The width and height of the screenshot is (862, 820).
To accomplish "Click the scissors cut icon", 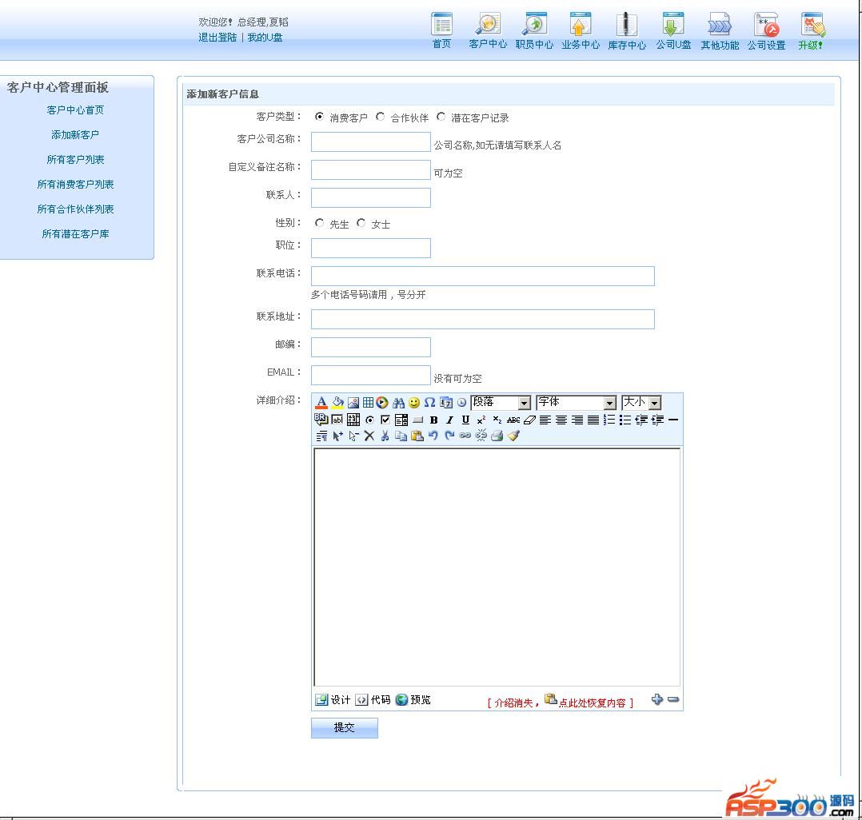I will coord(385,436).
